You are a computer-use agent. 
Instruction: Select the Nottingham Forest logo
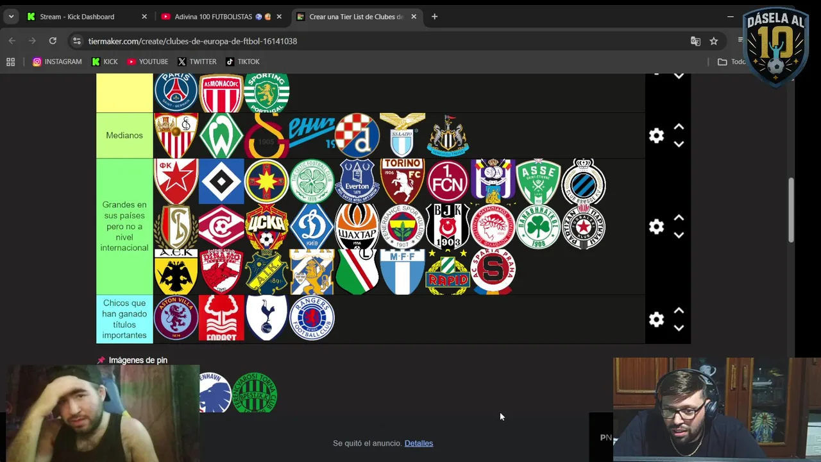221,318
